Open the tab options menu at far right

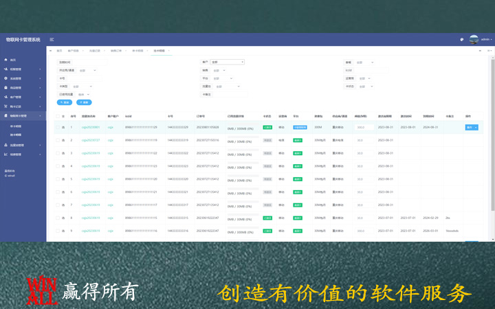[x=489, y=51]
